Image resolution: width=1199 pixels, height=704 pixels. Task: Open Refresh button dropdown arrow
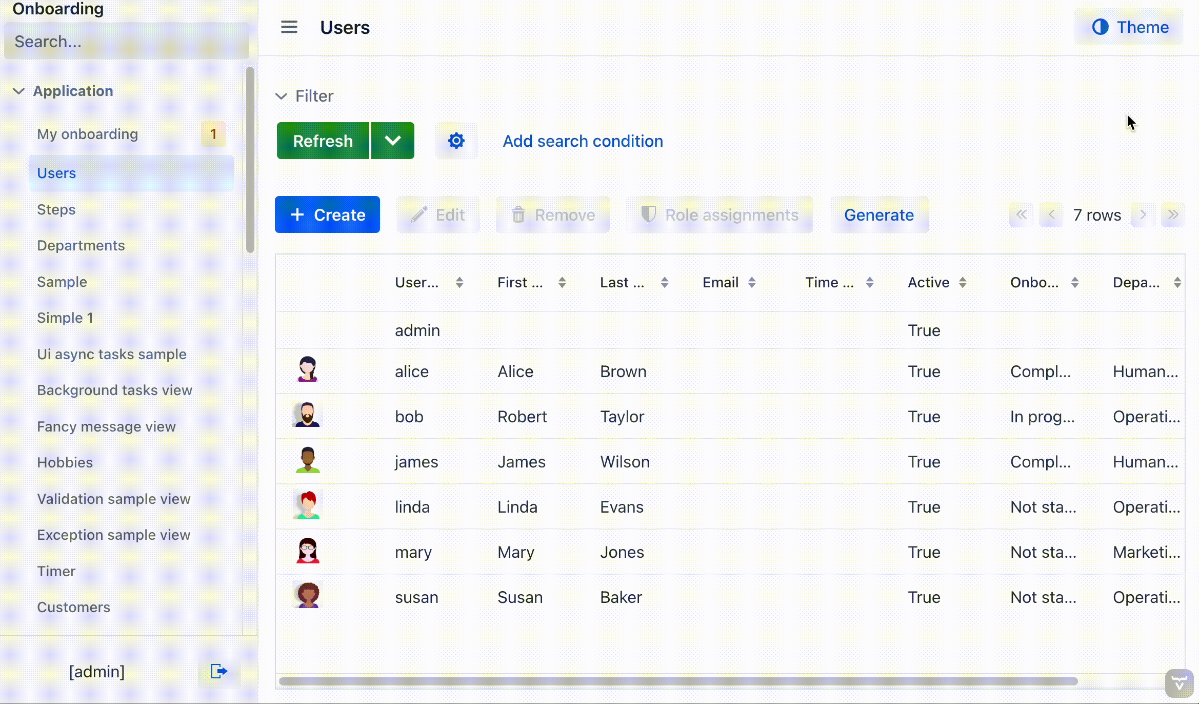(393, 141)
